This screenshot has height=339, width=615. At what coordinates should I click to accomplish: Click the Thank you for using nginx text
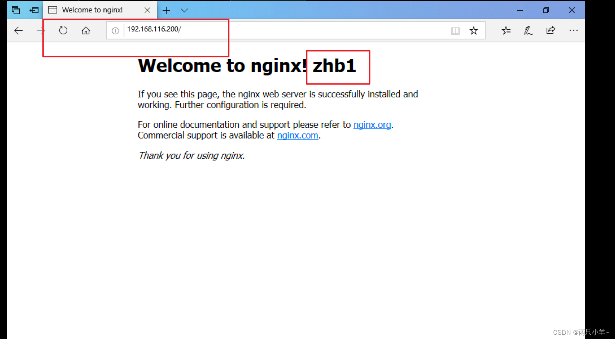click(x=191, y=156)
